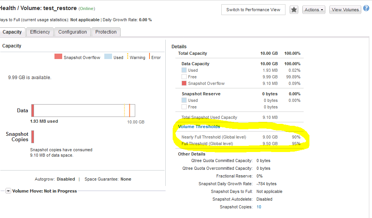Click the Snapshot Overflow legend swatch
This screenshot has height=218, width=372.
[x=58, y=57]
